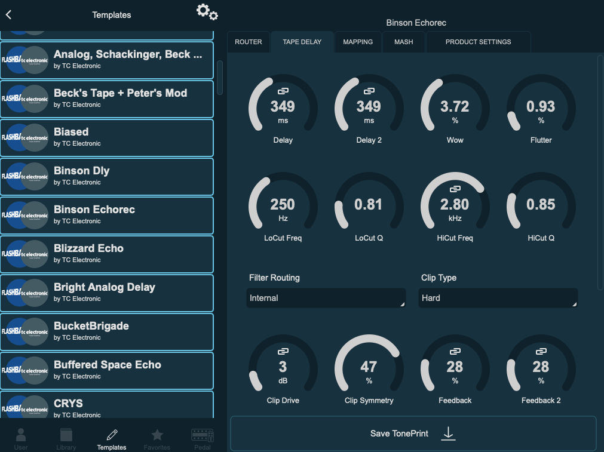
Task: Select the Buffered Space Echo template
Action: [x=107, y=370]
